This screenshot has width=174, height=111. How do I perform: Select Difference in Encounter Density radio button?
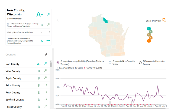point(140,63)
